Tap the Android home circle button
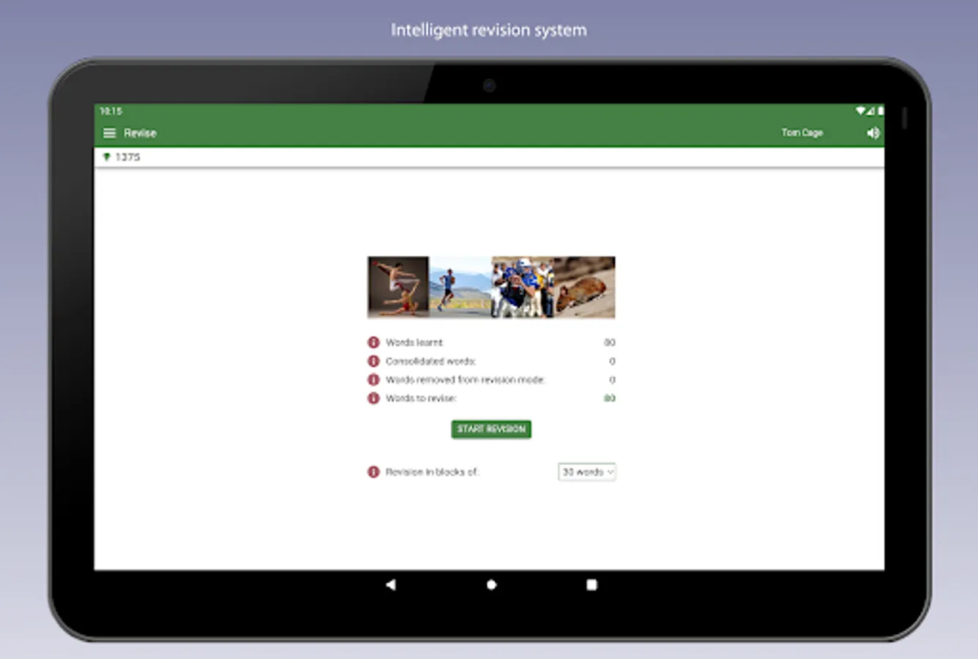This screenshot has width=978, height=659. [x=491, y=584]
